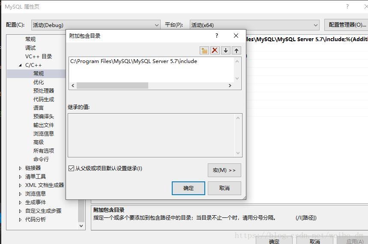Expand the 清单工具 tree node
Viewport: 368px width, 244px height.
pos(20,177)
